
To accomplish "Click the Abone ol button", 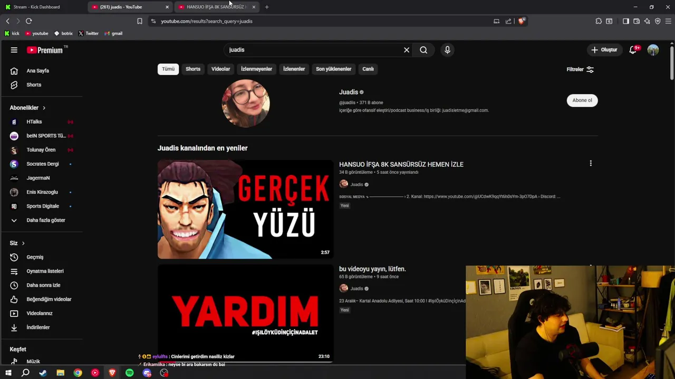I will tap(582, 100).
